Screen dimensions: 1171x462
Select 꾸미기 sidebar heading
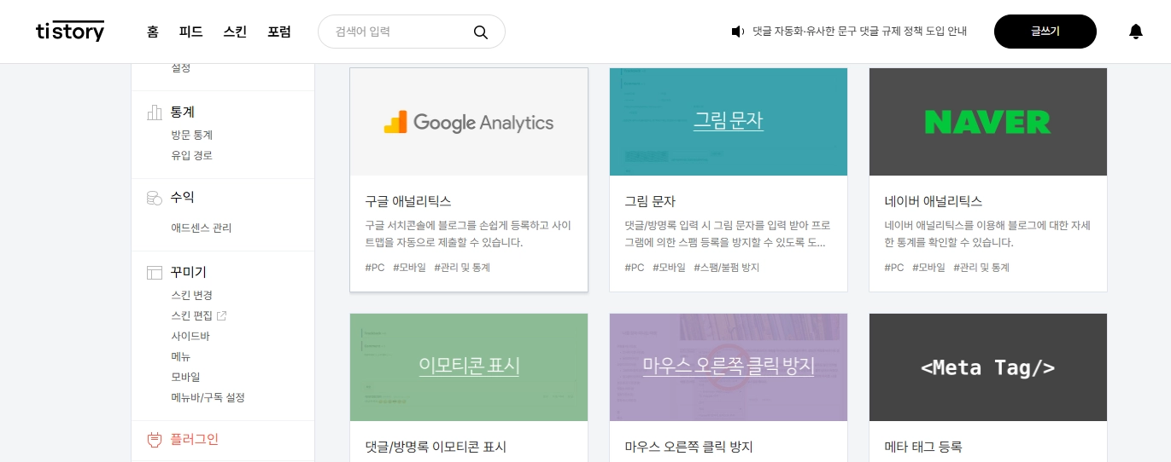[189, 273]
